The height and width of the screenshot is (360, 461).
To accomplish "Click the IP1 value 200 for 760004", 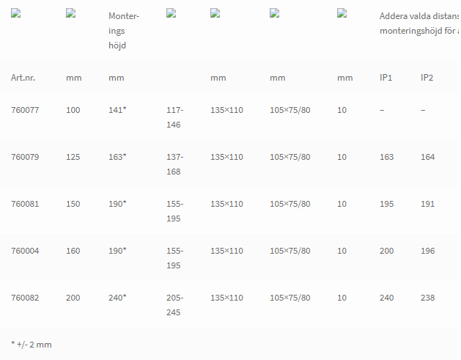I will [387, 251].
